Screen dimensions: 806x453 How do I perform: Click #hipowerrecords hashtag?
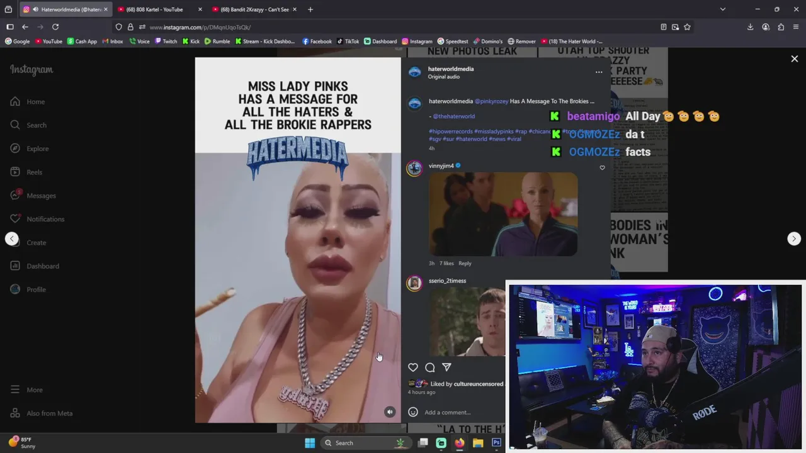click(x=451, y=131)
